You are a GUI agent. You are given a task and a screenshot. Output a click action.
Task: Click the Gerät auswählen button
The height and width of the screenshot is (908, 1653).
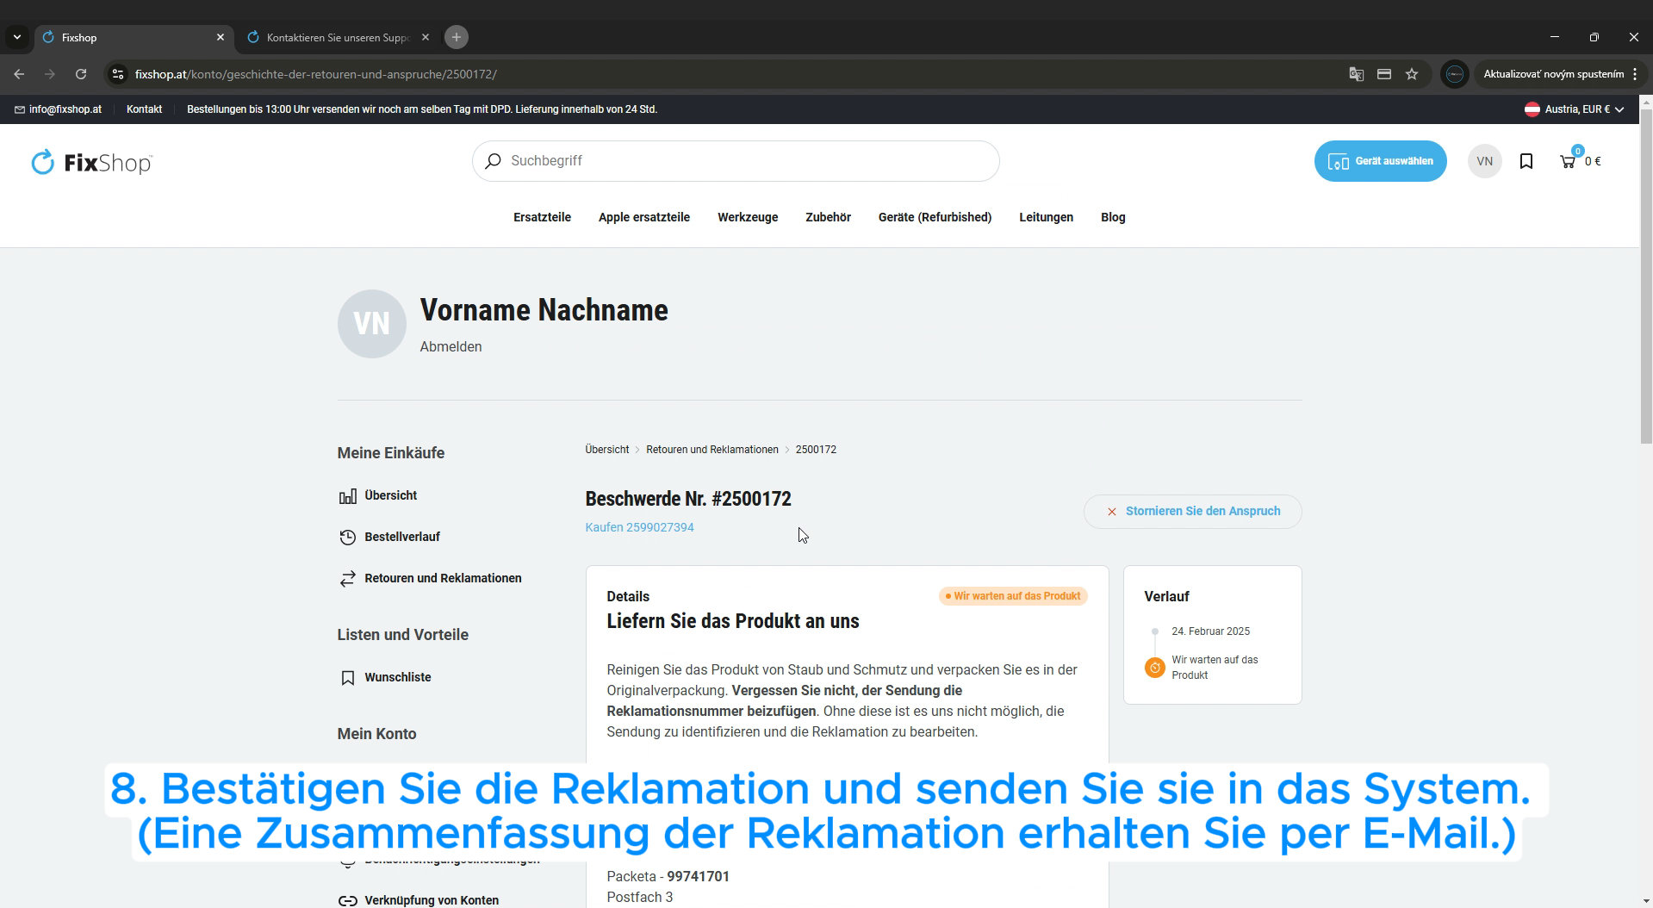coord(1380,161)
